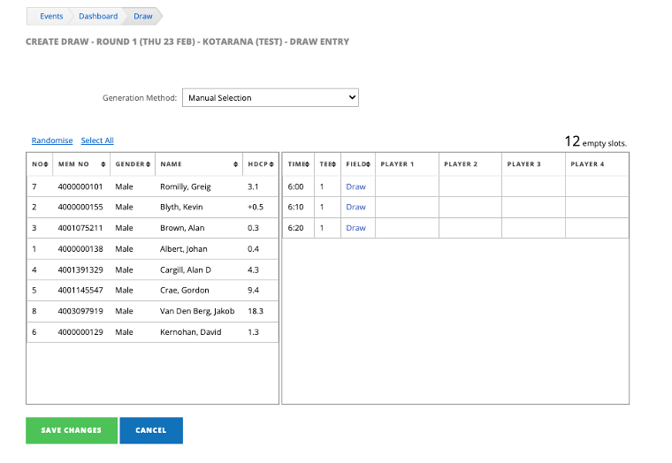Sort player list by NO column
This screenshot has width=672, height=463.
pos(40,164)
